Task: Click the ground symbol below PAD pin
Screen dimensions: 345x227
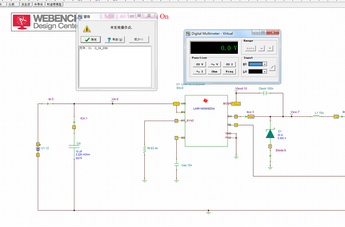Action: tap(236, 157)
